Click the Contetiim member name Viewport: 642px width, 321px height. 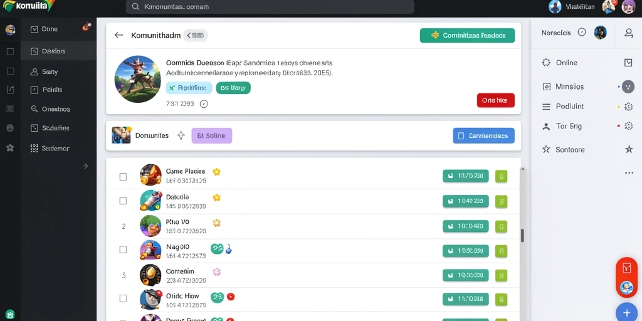tap(180, 271)
